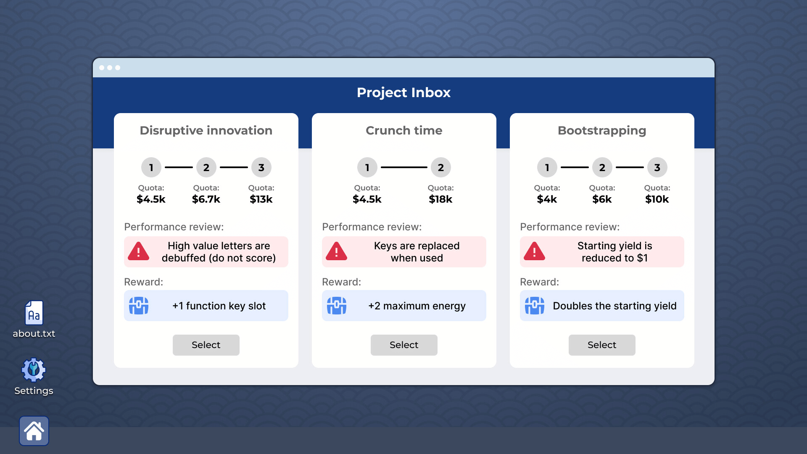
Task: Open the about.txt file icon
Action: coord(34,313)
